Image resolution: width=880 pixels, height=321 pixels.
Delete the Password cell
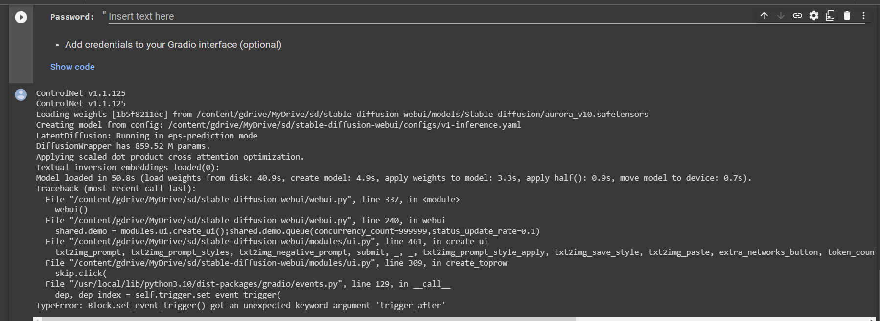point(847,15)
